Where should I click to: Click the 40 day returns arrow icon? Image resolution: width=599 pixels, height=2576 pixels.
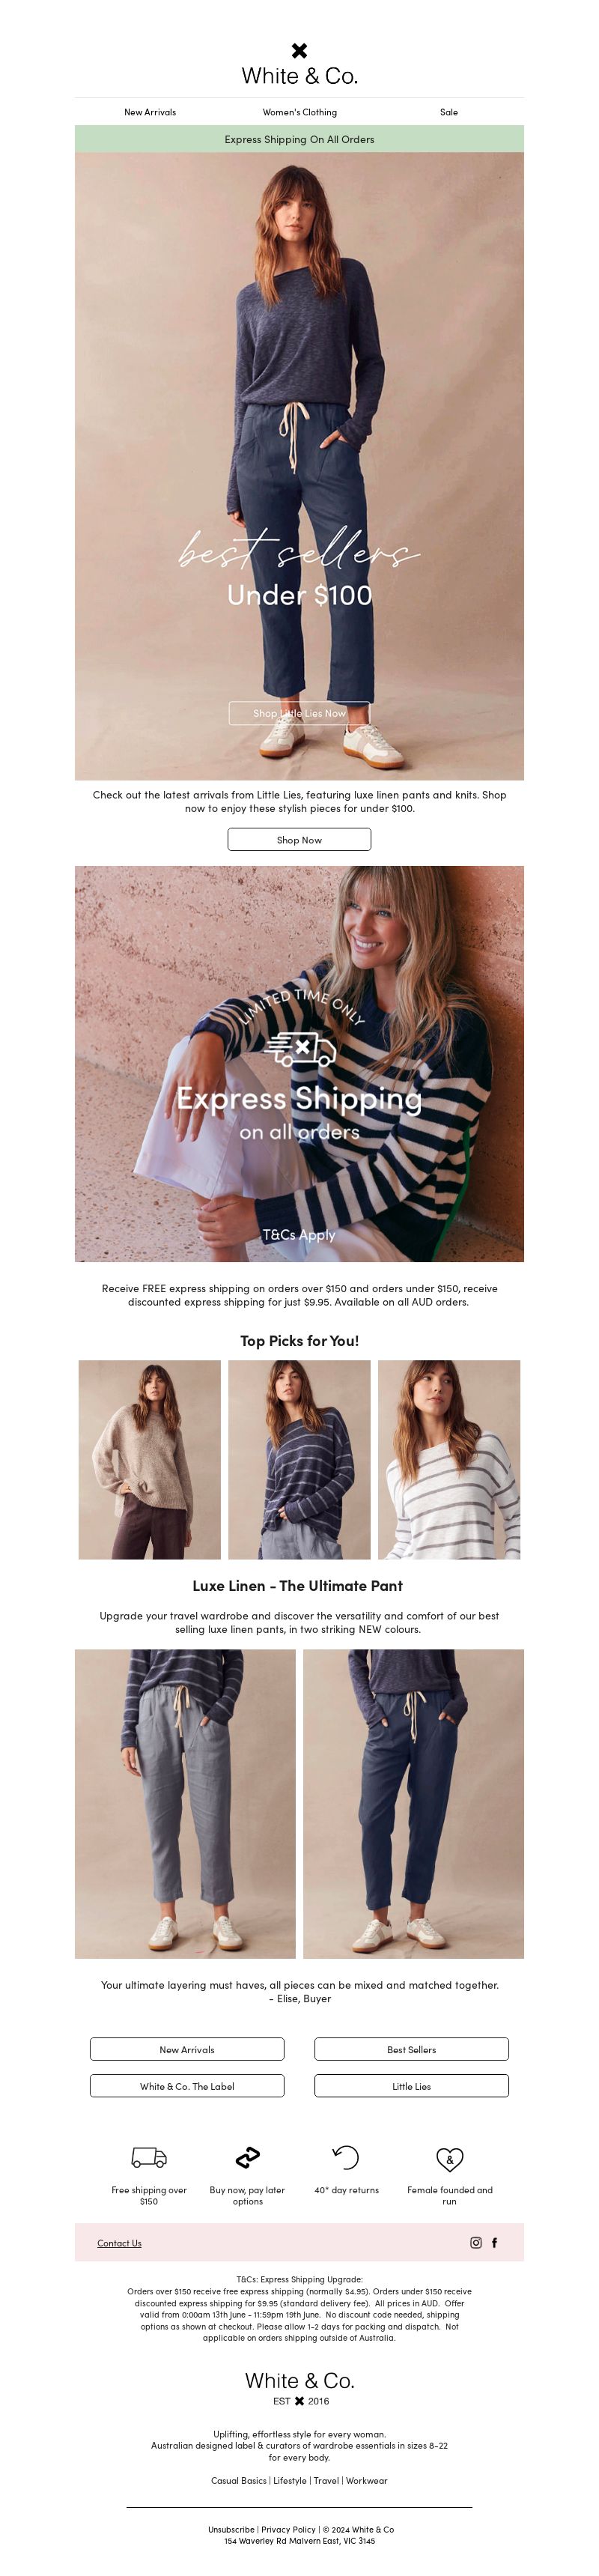(346, 2157)
